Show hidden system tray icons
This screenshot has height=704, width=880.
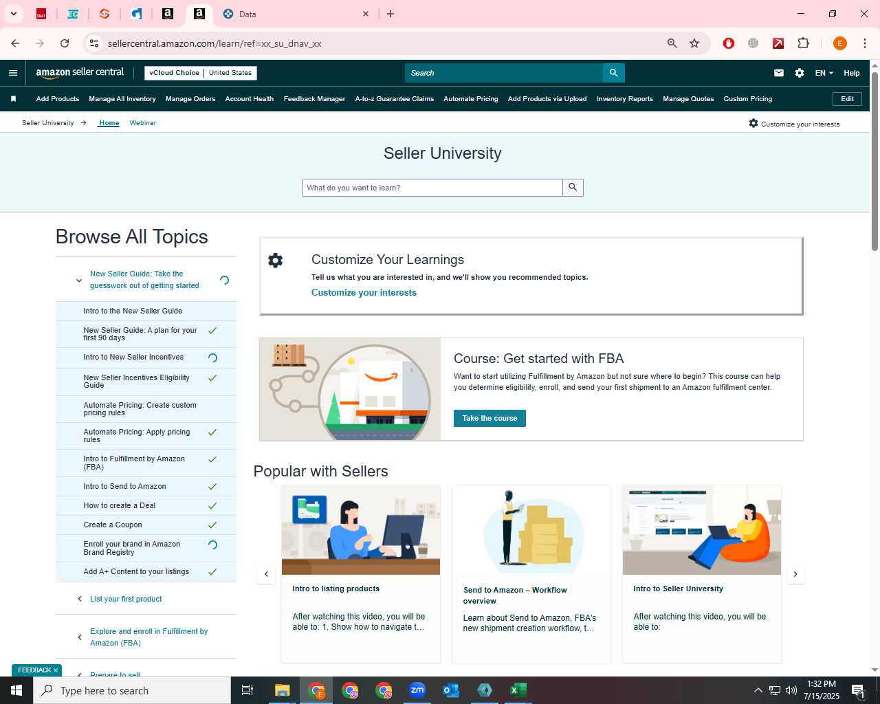(x=758, y=690)
